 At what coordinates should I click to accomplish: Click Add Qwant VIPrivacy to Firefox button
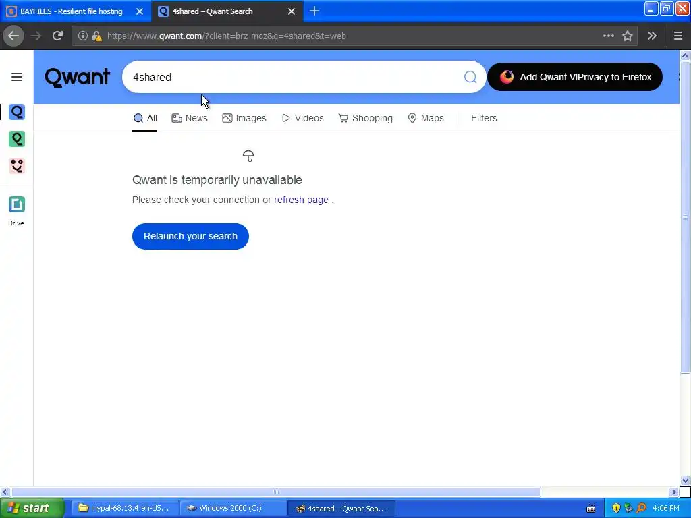[x=575, y=77]
